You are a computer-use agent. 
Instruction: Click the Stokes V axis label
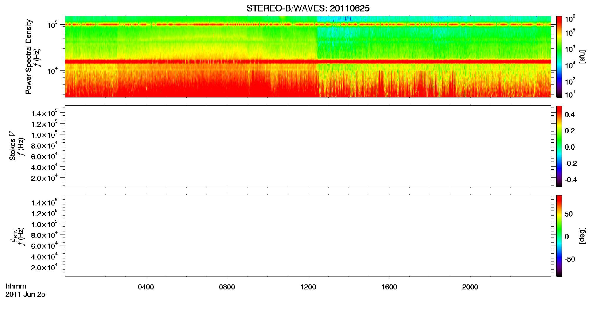(12, 146)
